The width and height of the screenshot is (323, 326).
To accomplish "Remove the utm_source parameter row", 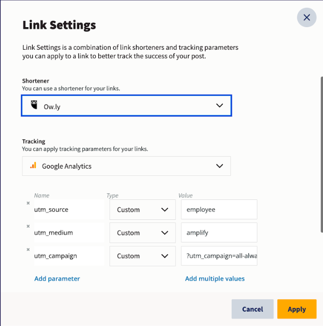I will 28,203.
